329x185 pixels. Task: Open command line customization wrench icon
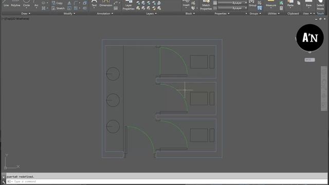(x=4, y=182)
